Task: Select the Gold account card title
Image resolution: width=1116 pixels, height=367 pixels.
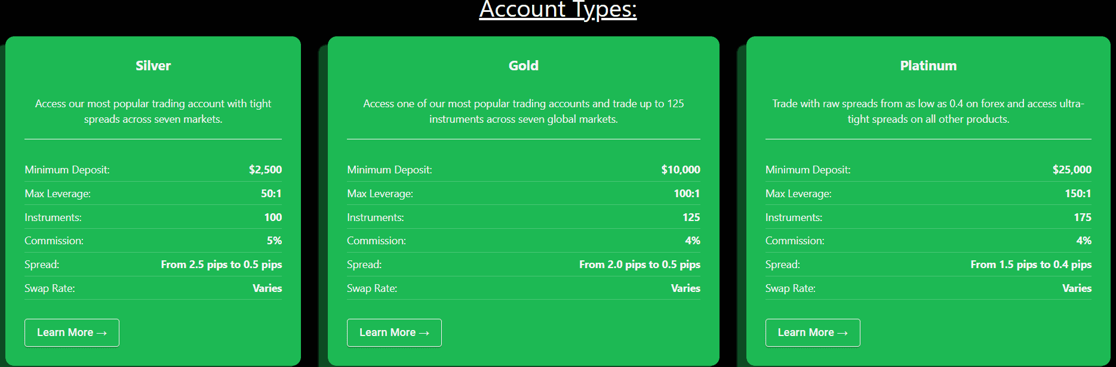Action: tap(523, 66)
